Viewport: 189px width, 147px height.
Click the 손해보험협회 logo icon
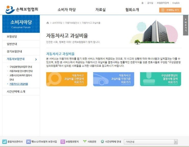(x=10, y=10)
